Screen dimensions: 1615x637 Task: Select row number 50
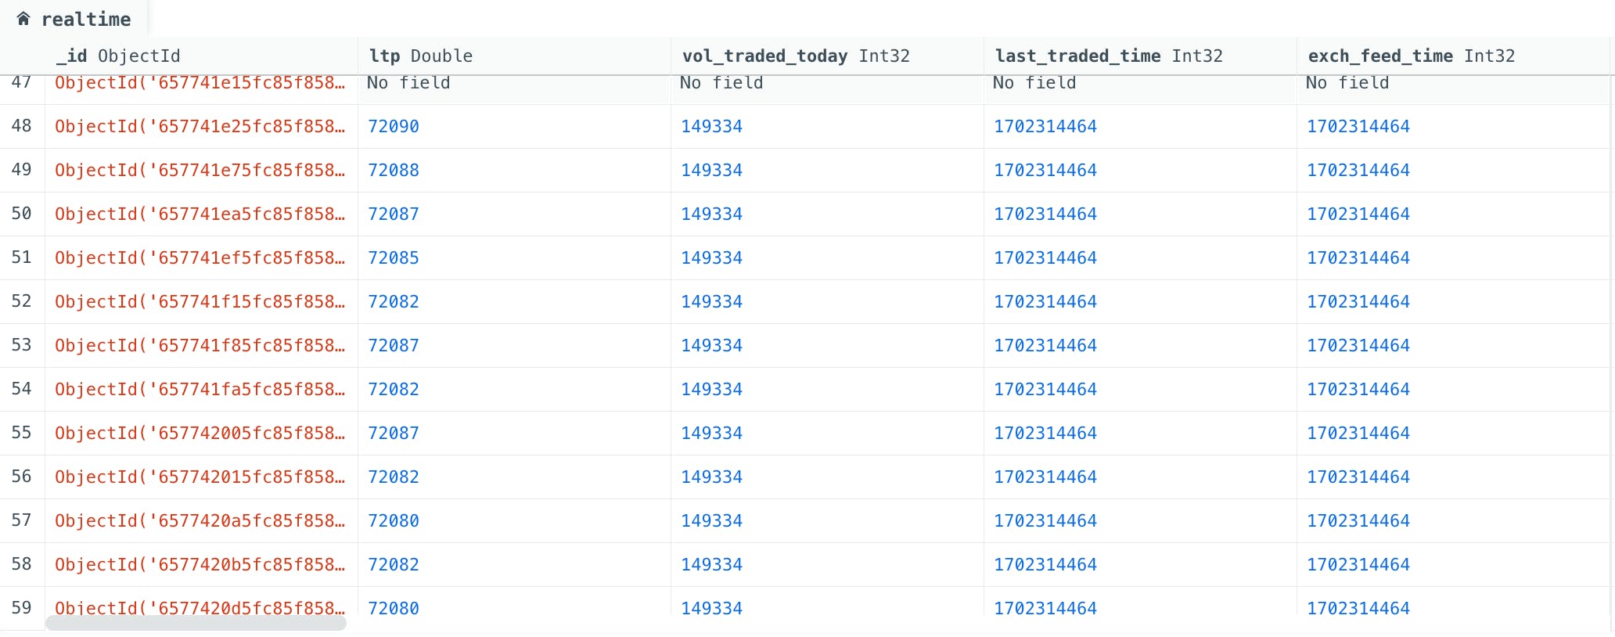tap(22, 214)
